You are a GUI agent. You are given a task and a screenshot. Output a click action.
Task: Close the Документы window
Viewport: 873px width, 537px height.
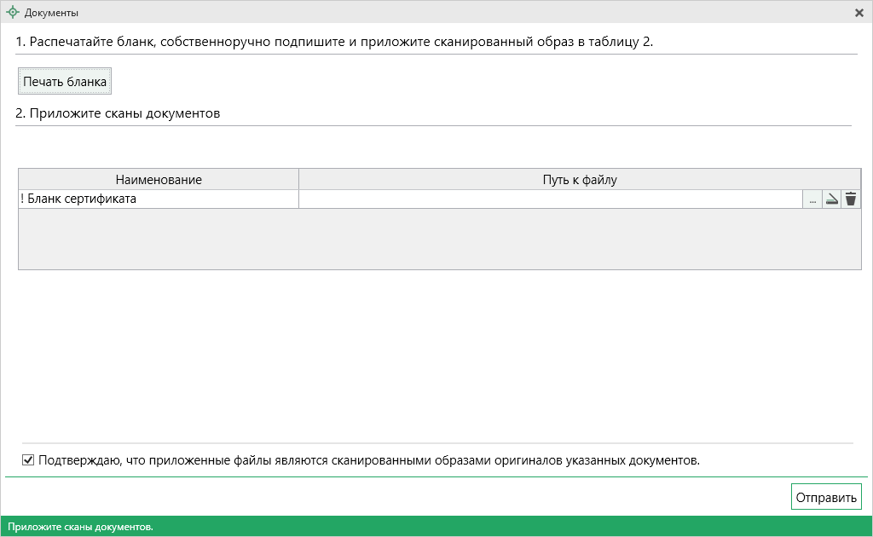click(x=859, y=13)
